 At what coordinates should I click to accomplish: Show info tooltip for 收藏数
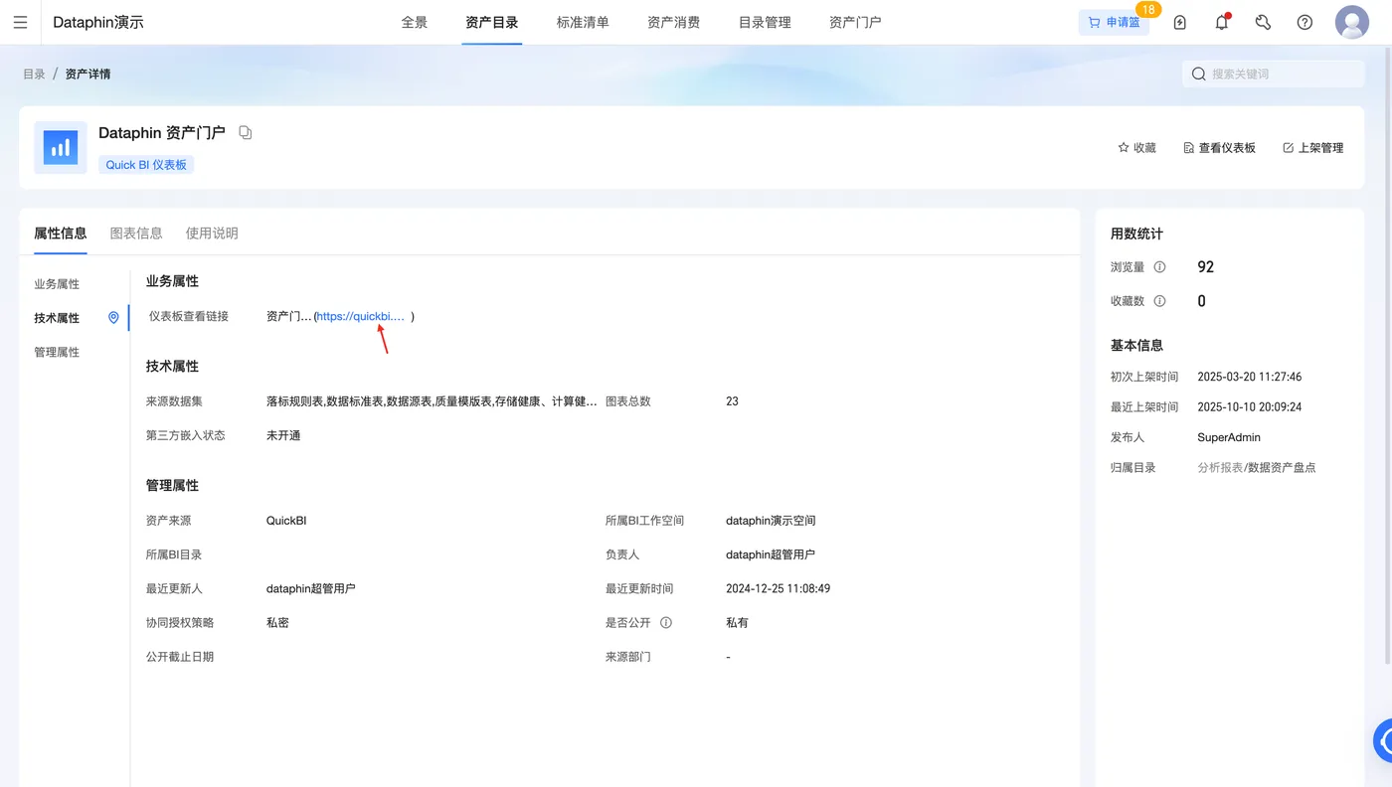coord(1159,301)
